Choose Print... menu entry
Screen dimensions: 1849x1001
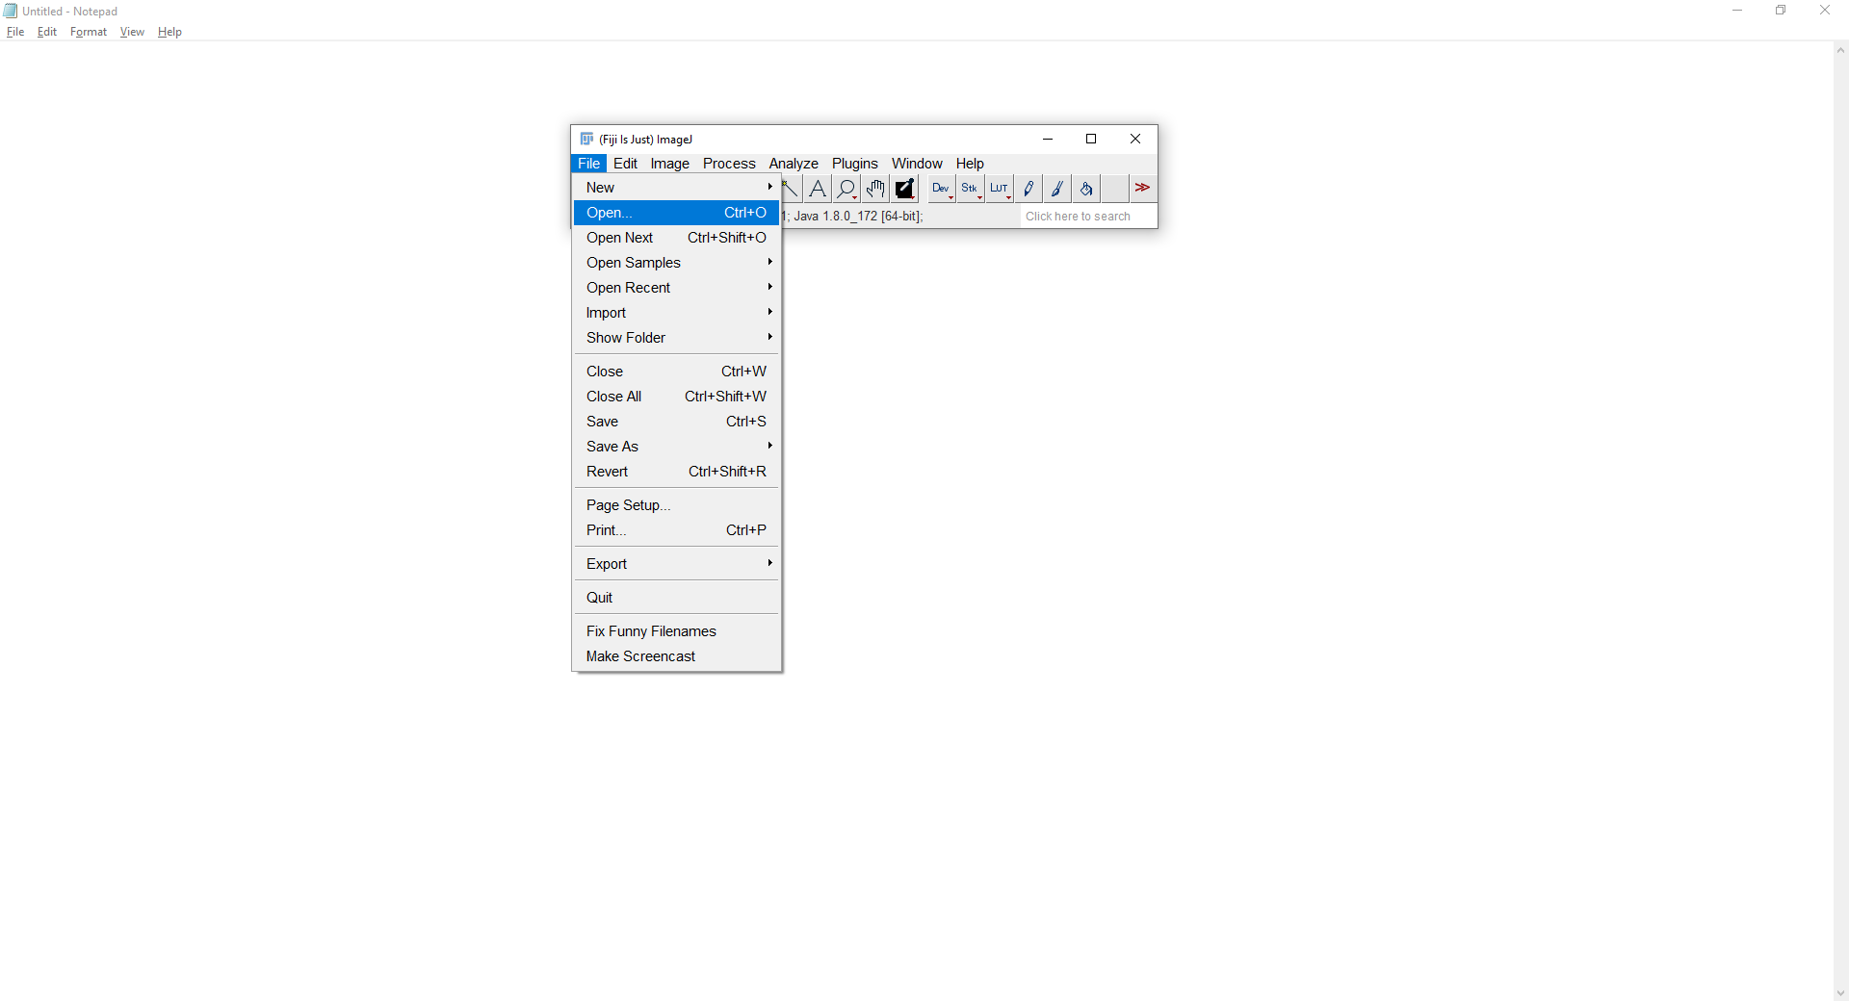pos(676,530)
